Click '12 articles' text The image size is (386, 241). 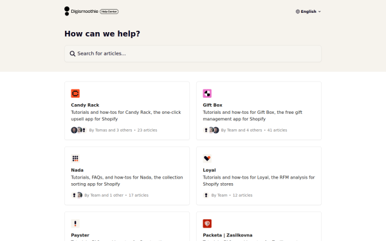[243, 195]
